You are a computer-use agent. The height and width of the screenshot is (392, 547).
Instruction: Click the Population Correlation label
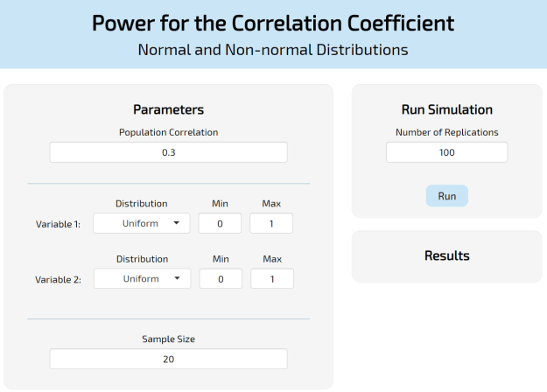click(168, 132)
